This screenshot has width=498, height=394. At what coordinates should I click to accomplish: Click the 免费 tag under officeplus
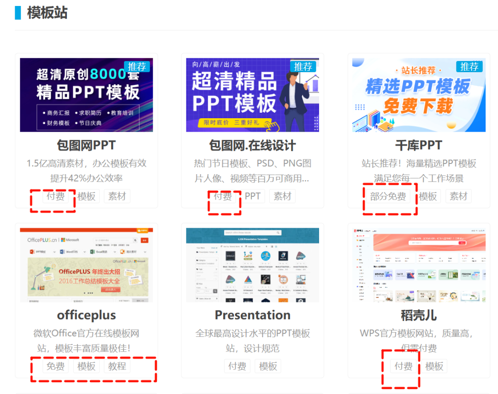click(55, 366)
